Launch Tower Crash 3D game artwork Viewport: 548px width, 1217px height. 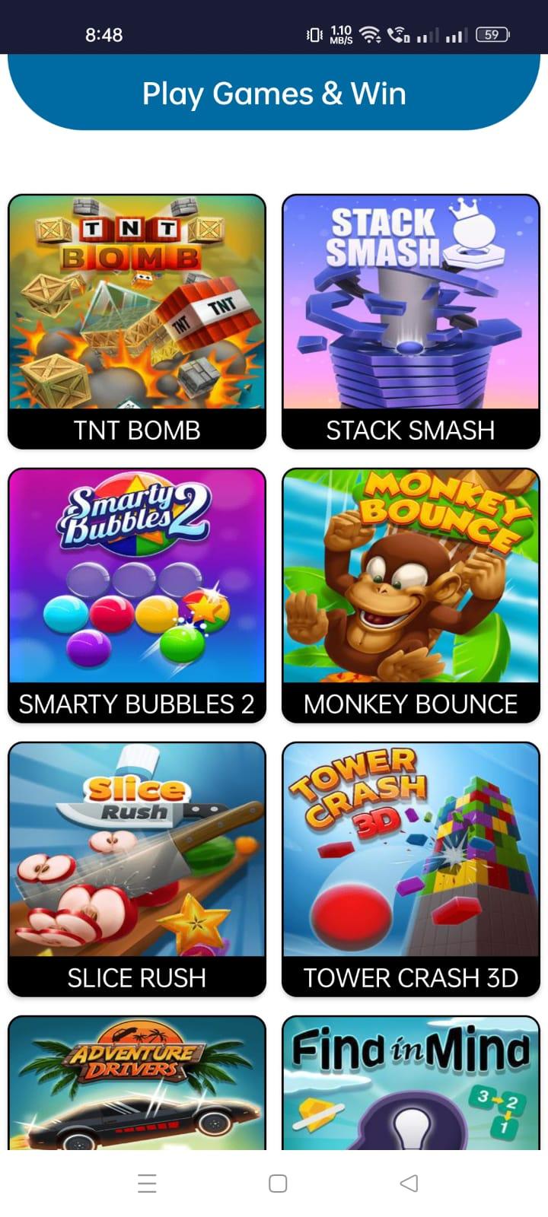point(411,850)
